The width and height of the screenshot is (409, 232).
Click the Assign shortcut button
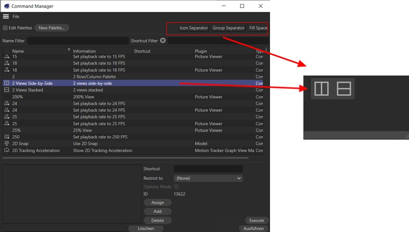point(157,203)
